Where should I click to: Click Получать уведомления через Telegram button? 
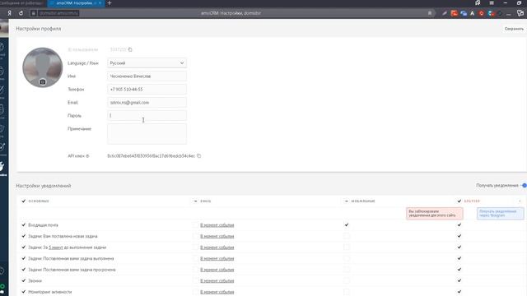pyautogui.click(x=500, y=214)
